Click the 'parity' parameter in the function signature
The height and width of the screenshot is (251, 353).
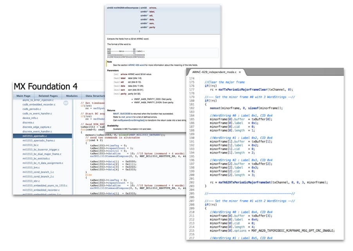(x=152, y=27)
